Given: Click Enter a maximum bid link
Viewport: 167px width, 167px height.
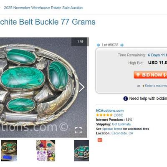Looking at the screenshot, I should point(156,86).
